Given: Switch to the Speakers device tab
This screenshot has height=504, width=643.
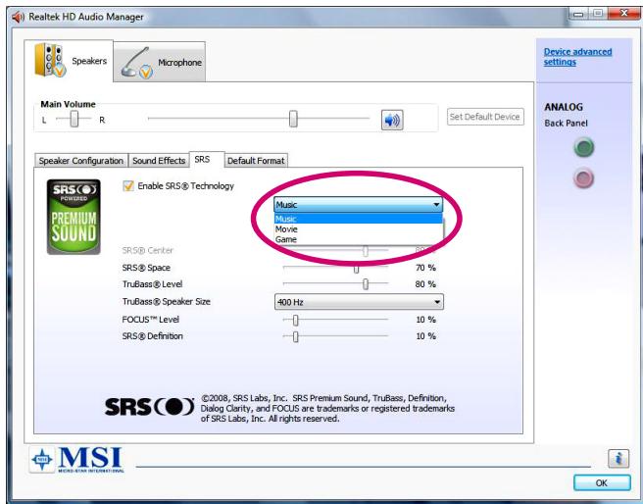Looking at the screenshot, I should (x=69, y=61).
